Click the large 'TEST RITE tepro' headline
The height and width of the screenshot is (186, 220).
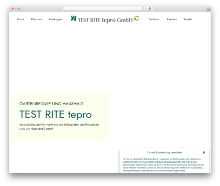tap(55, 115)
